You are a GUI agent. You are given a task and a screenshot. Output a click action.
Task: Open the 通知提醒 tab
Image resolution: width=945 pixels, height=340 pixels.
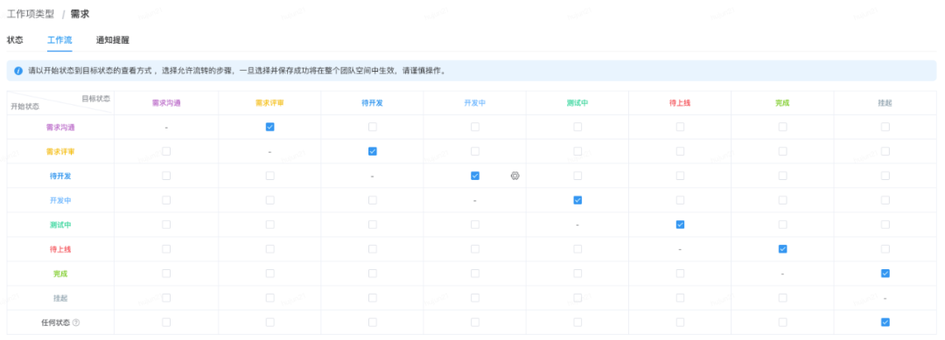click(113, 40)
